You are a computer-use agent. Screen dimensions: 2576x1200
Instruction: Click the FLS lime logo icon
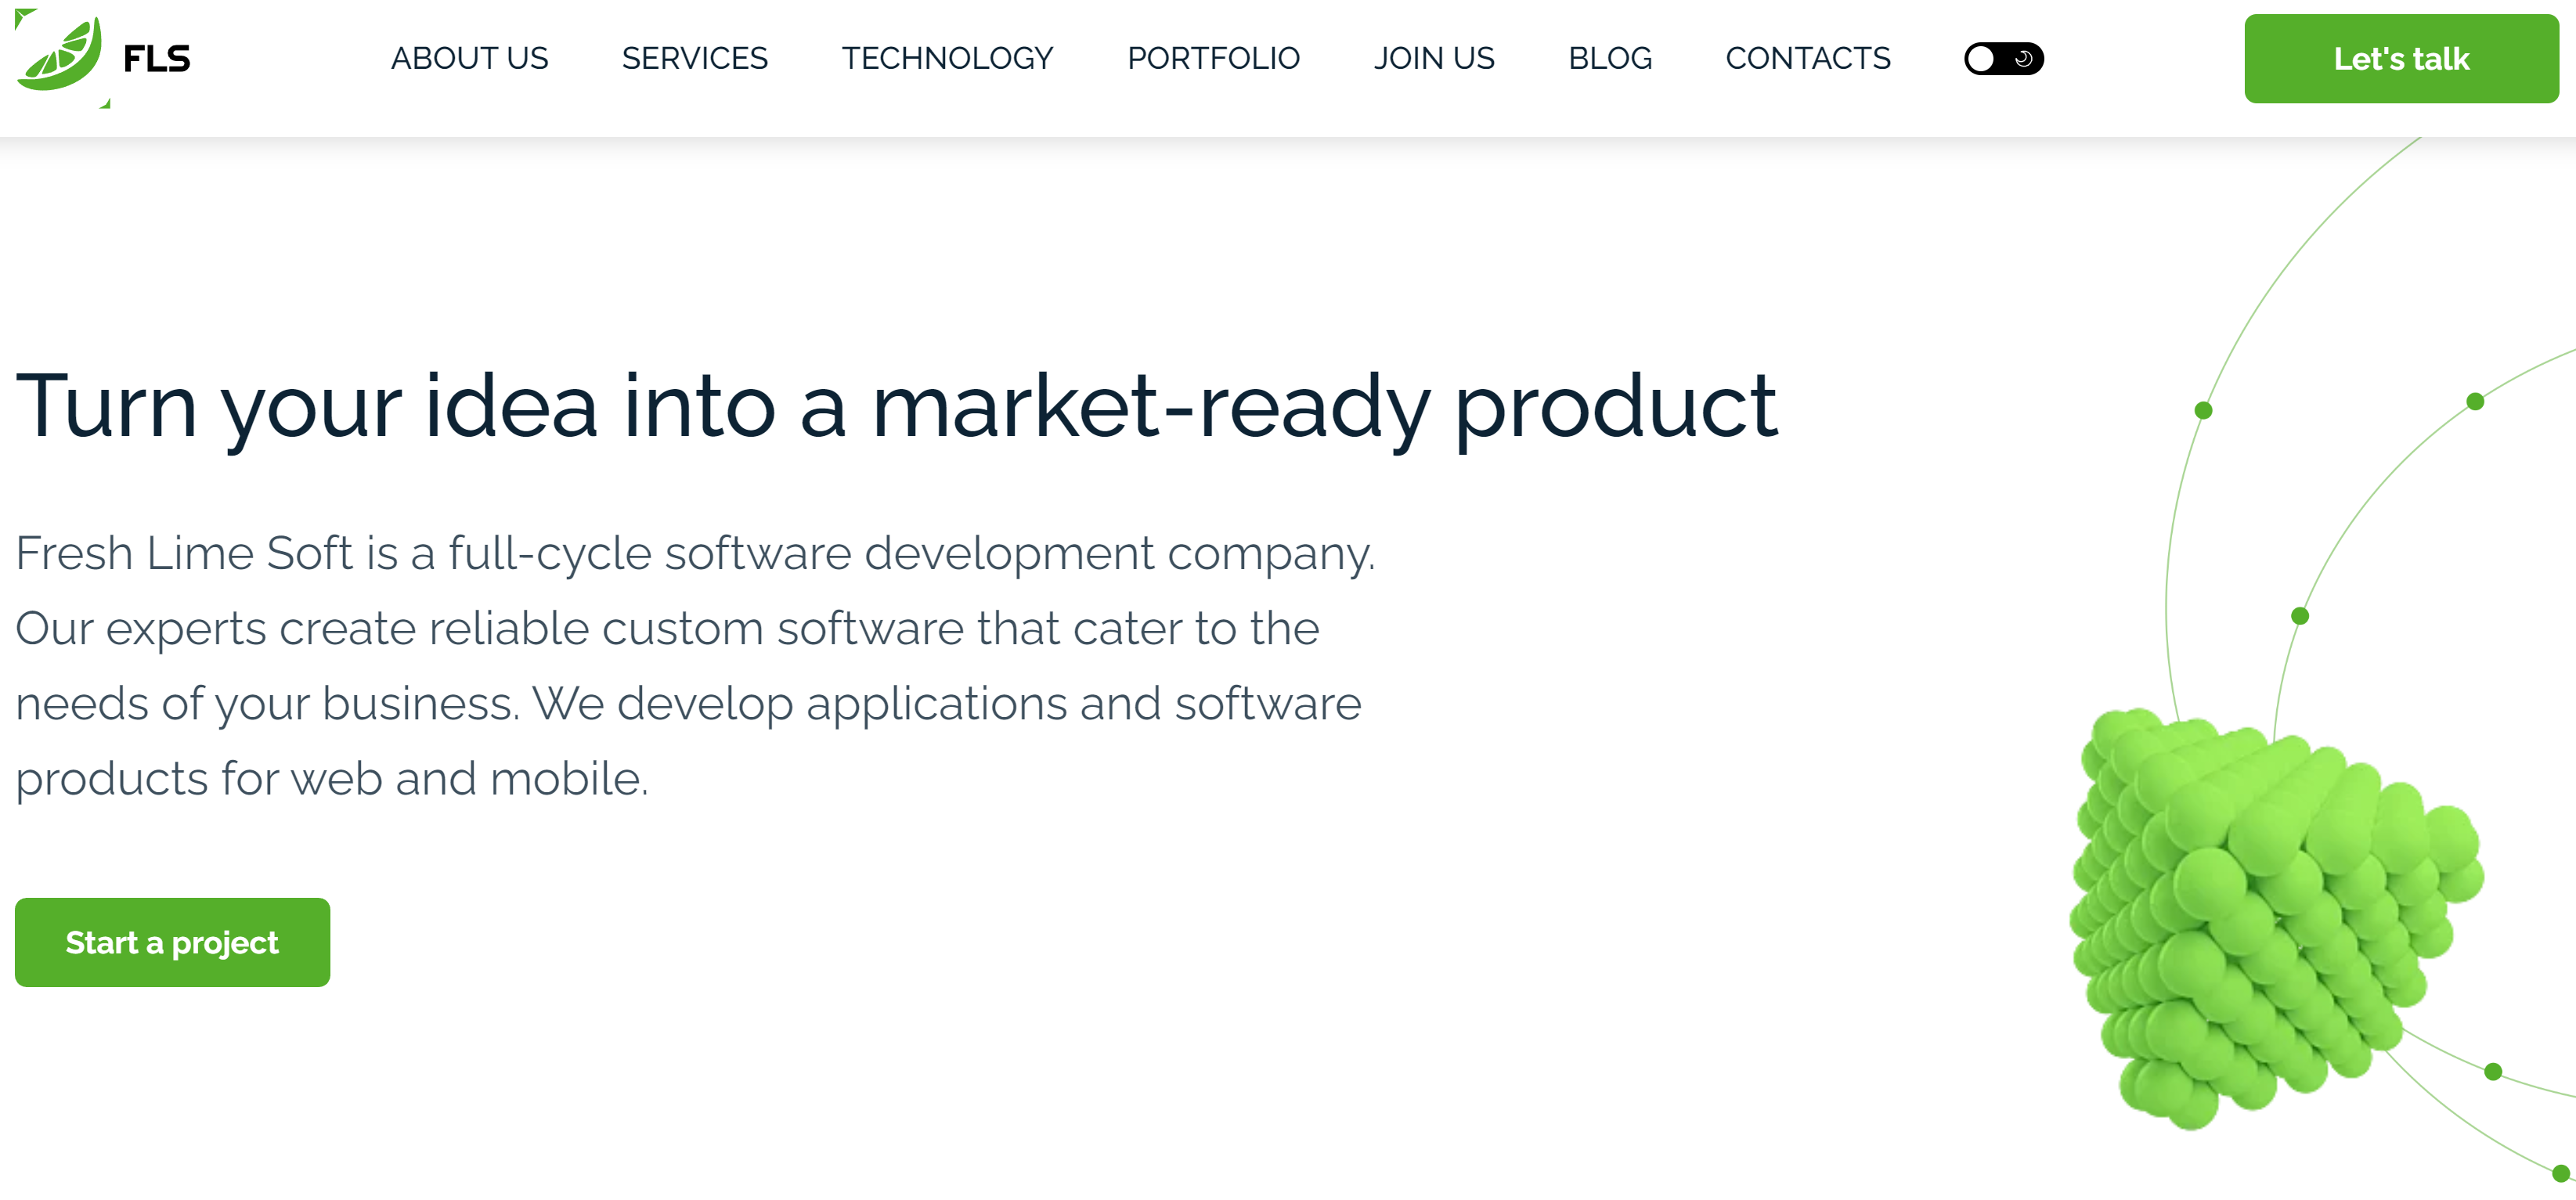(x=62, y=57)
